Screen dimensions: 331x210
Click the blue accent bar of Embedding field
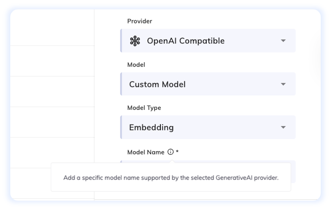tap(121, 127)
